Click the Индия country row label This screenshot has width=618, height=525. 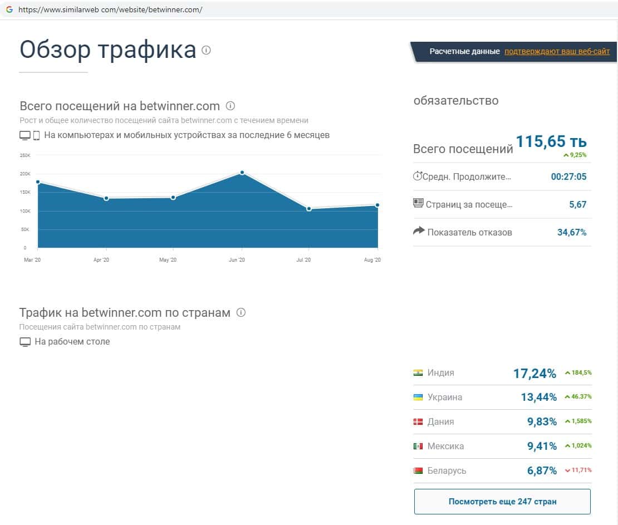coord(440,373)
